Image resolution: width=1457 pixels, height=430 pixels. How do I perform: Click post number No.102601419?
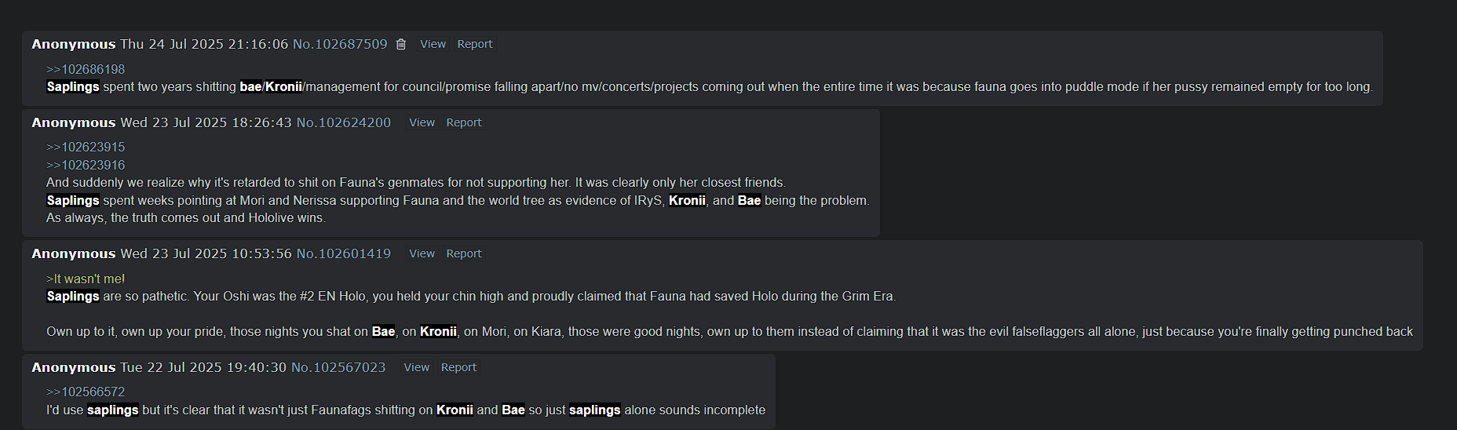(x=343, y=254)
